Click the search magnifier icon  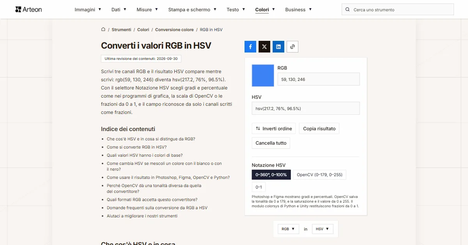point(347,10)
